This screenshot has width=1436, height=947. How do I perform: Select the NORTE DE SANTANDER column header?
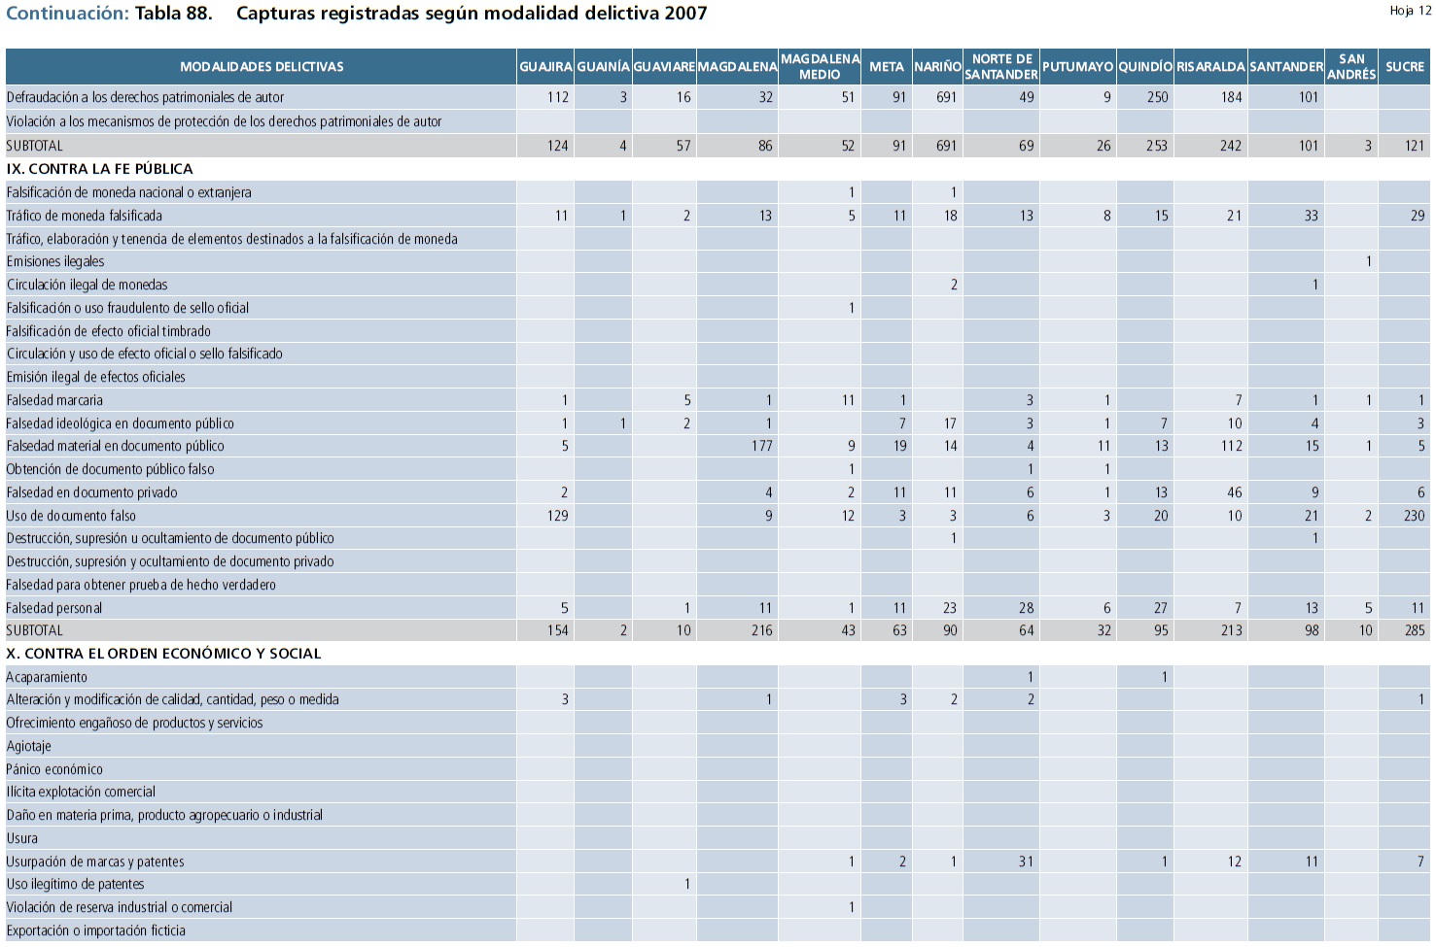pyautogui.click(x=1000, y=67)
